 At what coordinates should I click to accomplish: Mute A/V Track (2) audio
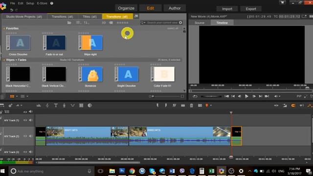(30, 136)
